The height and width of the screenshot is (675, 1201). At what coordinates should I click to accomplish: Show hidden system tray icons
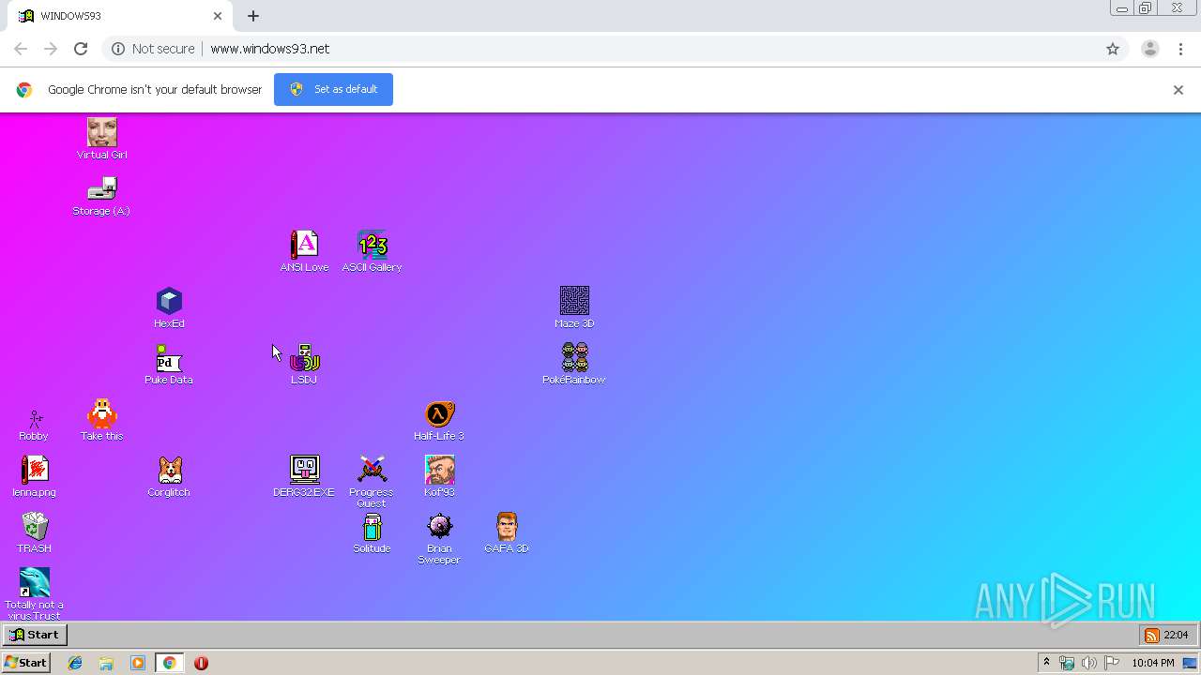coord(1046,663)
